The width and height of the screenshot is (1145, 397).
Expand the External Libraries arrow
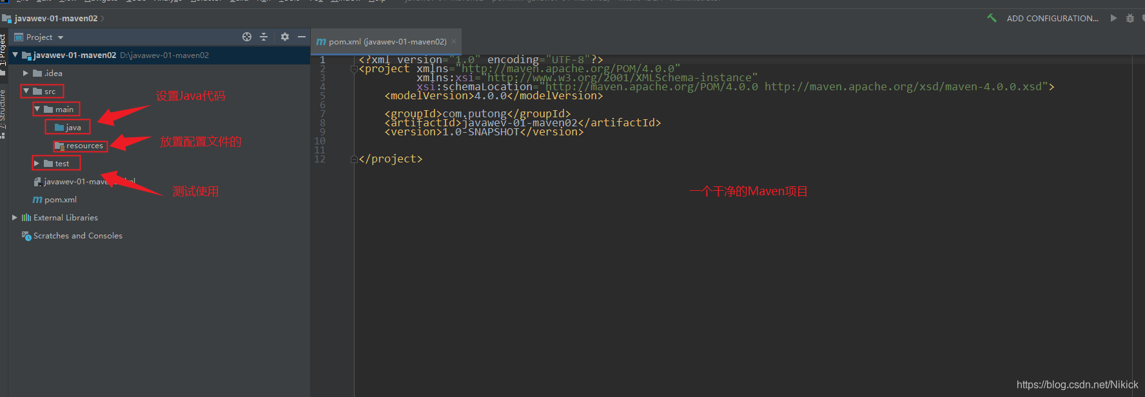pos(15,217)
